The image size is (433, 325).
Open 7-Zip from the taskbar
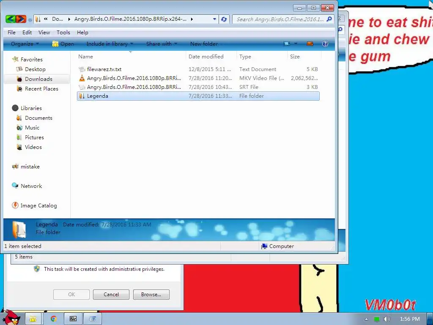[x=73, y=319]
